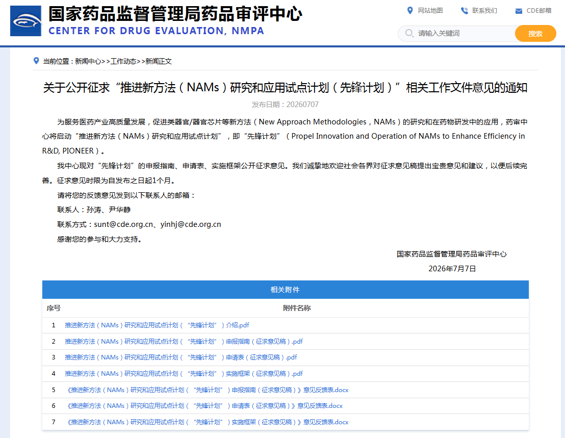565x438 pixels.
Task: Download 实施框架 意见反馈表.docx attachment 7
Action: click(x=207, y=422)
